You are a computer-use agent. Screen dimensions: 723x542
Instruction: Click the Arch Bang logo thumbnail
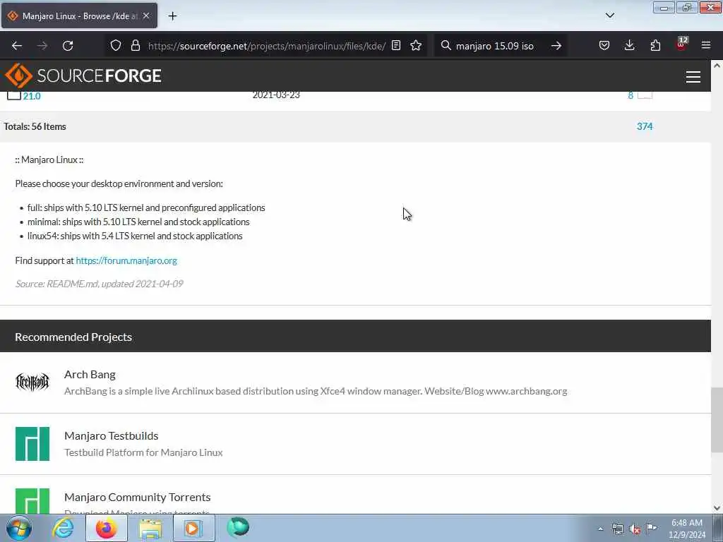[32, 382]
